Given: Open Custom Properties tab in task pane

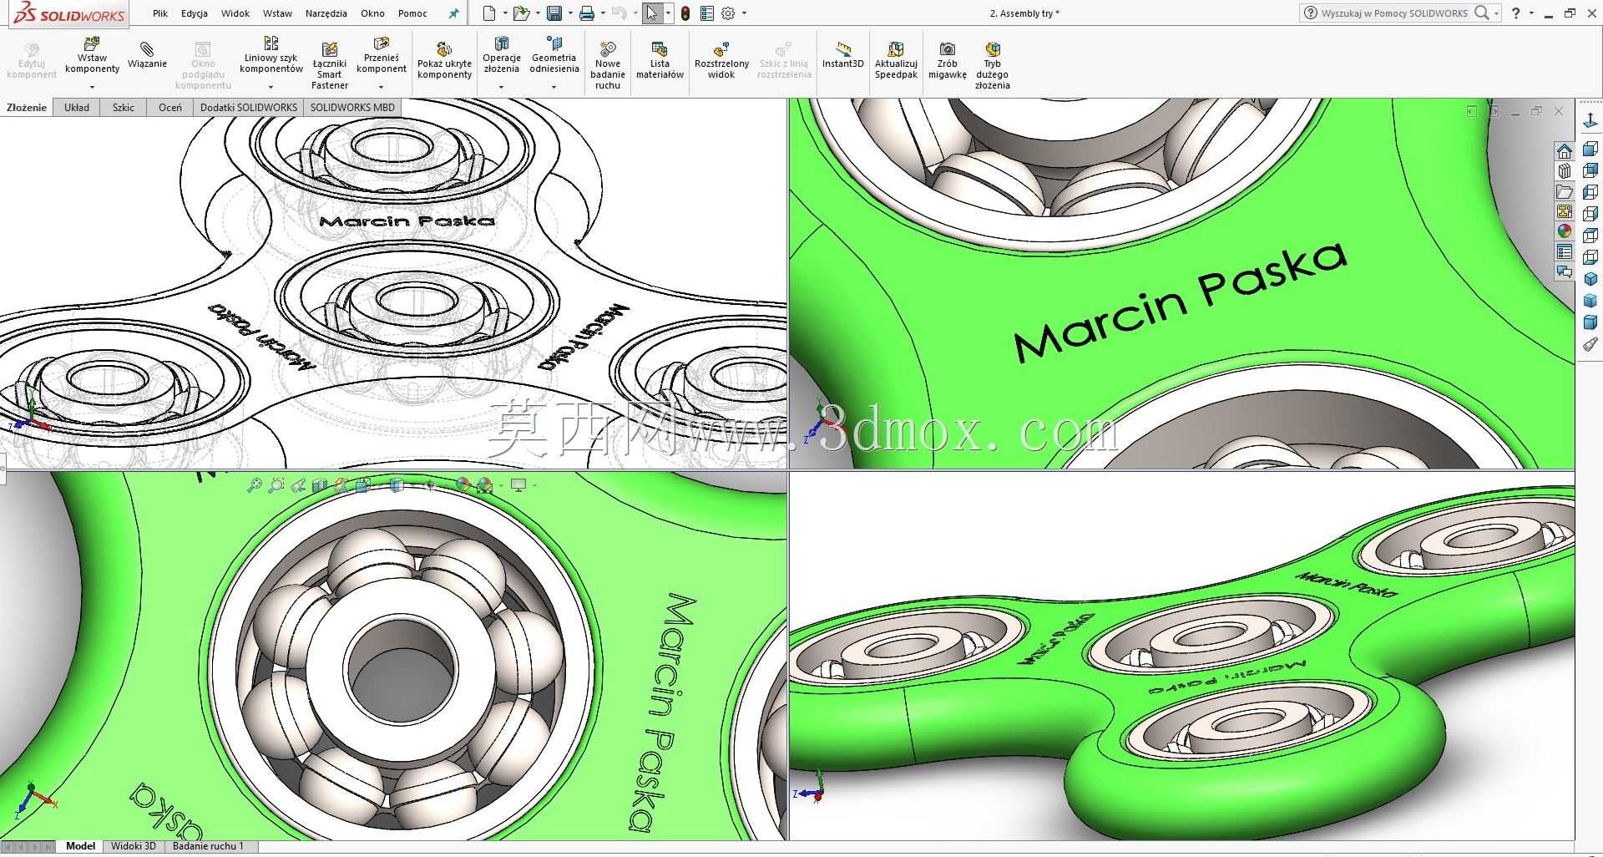Looking at the screenshot, I should coord(1565,251).
